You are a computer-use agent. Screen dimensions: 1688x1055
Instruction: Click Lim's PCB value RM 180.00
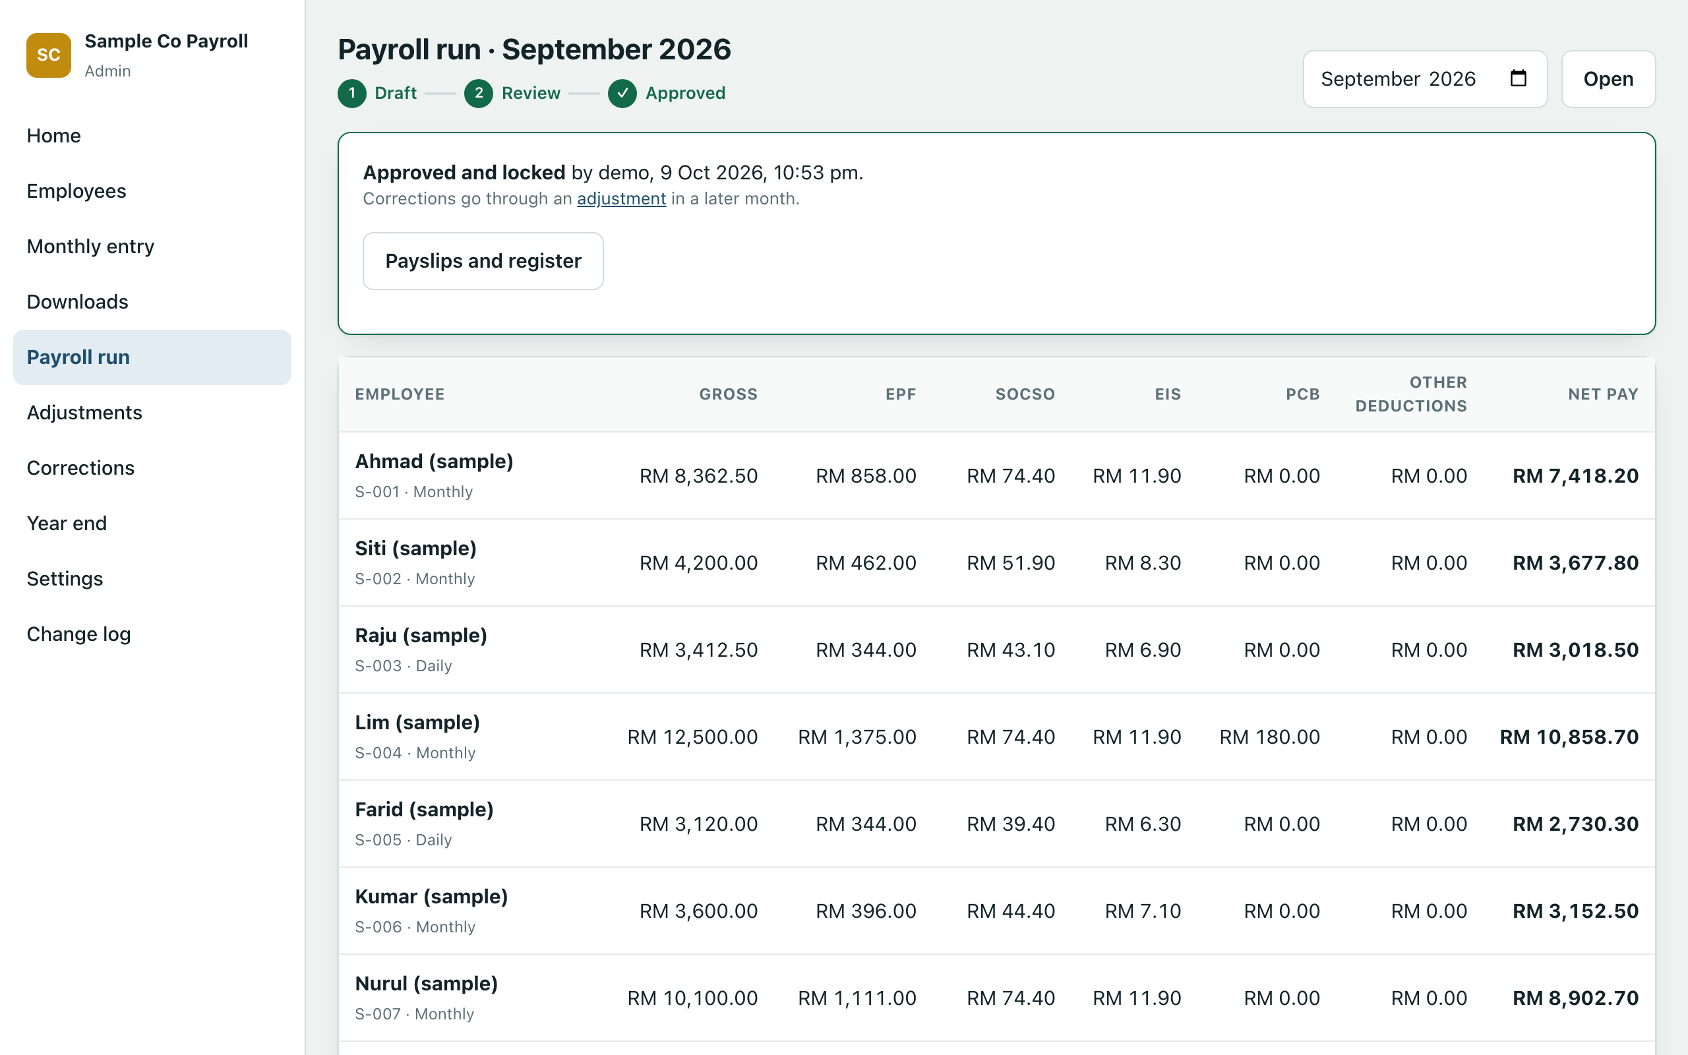click(1269, 737)
